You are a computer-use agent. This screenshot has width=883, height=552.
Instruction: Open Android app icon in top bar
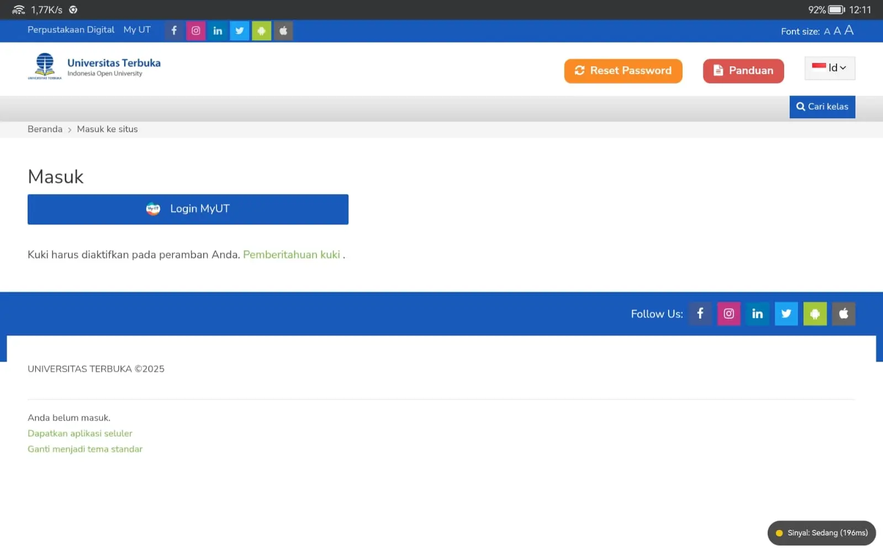coord(261,30)
